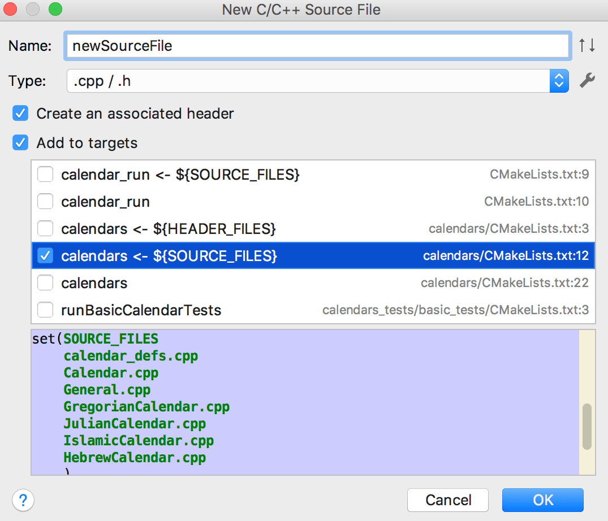Enable the runBasicCalendarTests target
This screenshot has width=608, height=521.
45,310
